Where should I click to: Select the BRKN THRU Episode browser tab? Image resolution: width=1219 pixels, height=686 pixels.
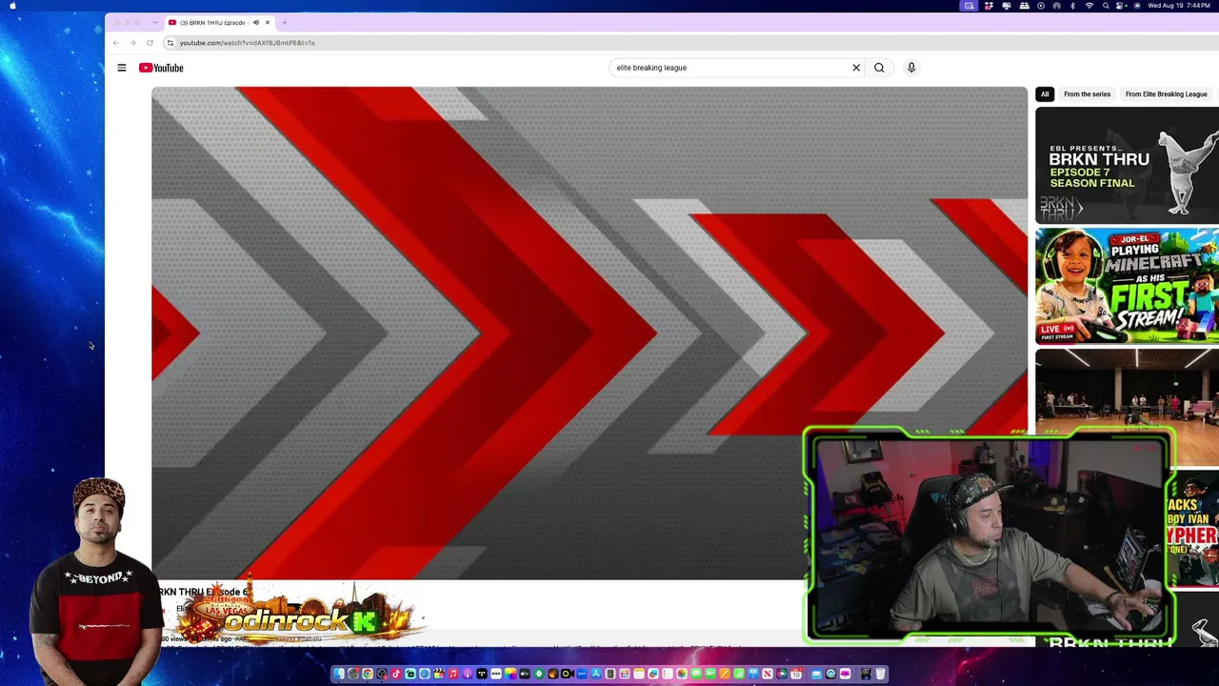219,22
